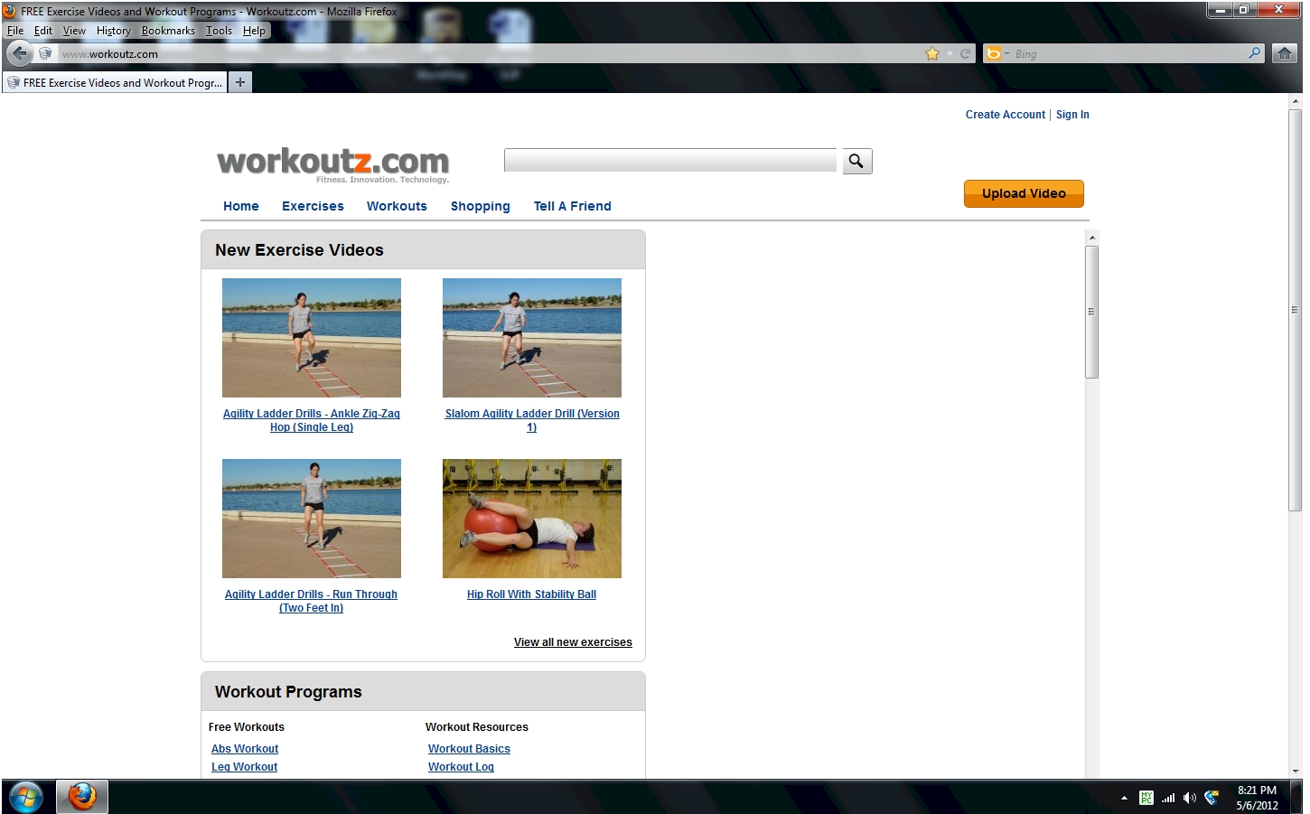Viewport: 1310px width, 814px height.
Task: Open the View menu
Action: (x=74, y=30)
